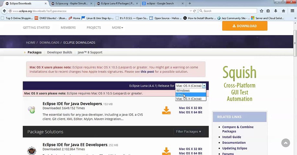297x155 pixels.
Task: Open the Jazz Community Site bookmark
Action: tap(233, 18)
